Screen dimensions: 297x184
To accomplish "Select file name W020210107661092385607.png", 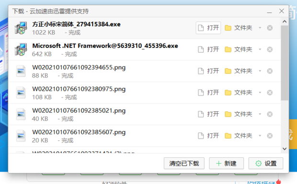I will (79, 132).
